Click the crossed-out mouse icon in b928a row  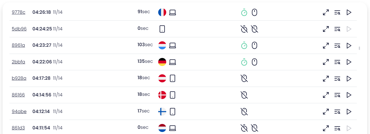click(x=244, y=78)
